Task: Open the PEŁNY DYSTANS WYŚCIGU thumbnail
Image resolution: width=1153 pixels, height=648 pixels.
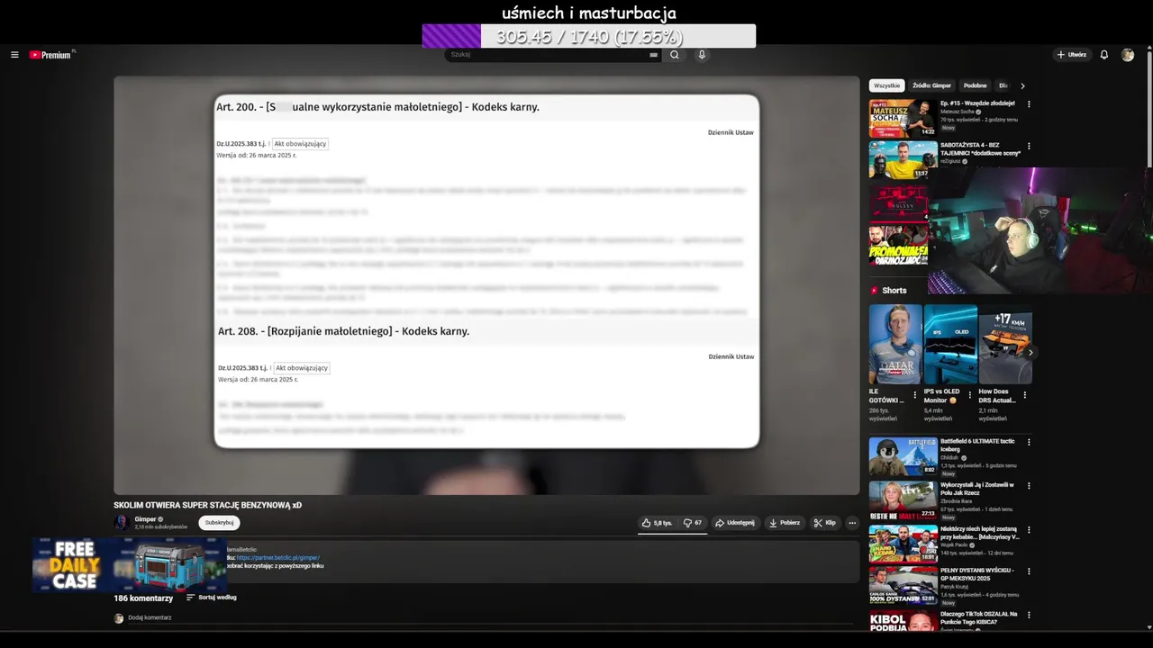Action: (x=903, y=585)
